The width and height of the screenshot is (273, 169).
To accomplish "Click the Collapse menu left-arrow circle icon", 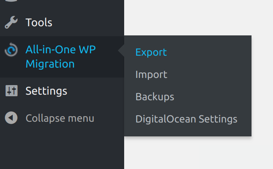I will click(11, 118).
